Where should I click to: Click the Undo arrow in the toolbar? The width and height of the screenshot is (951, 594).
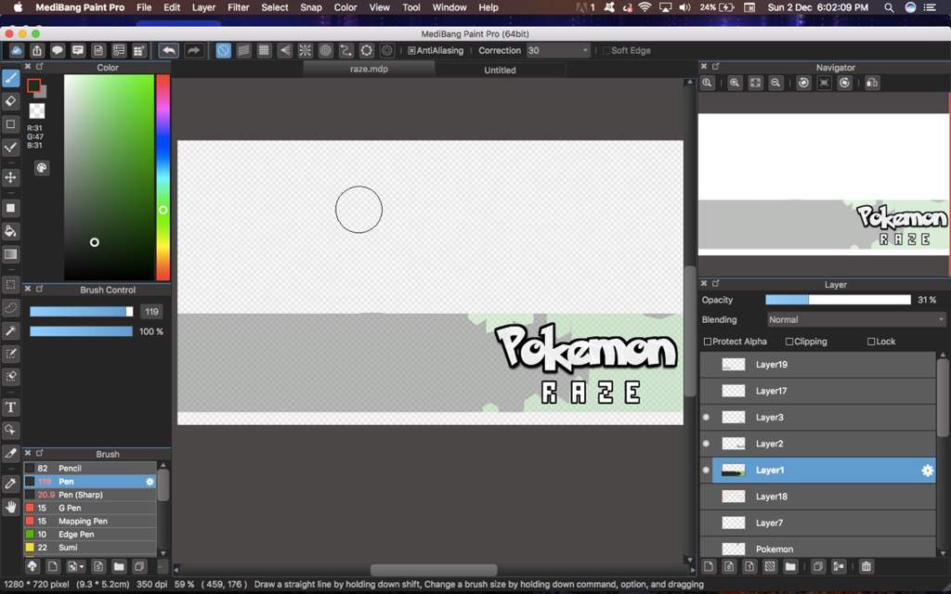[x=169, y=51]
